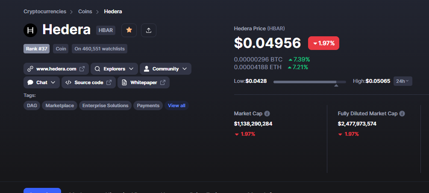The width and height of the screenshot is (429, 193).
Task: Click the code brackets icon on Source code
Action: point(68,82)
